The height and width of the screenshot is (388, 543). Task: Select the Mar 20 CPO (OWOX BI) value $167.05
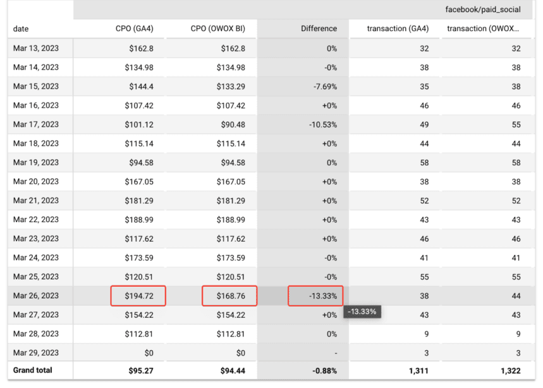point(231,182)
